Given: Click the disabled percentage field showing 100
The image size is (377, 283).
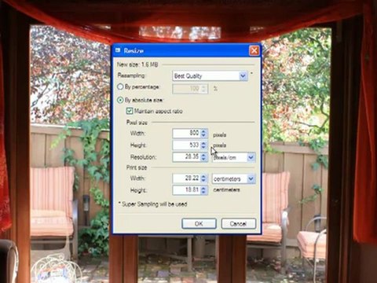Looking at the screenshot, I should [190, 89].
